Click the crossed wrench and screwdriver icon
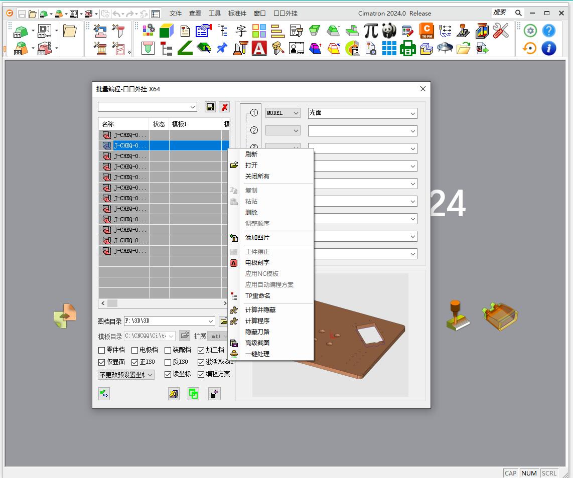The width and height of the screenshot is (573, 478). click(500, 31)
